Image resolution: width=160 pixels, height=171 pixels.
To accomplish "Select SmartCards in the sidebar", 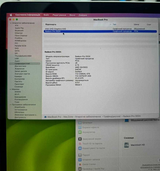I will point(20,107).
